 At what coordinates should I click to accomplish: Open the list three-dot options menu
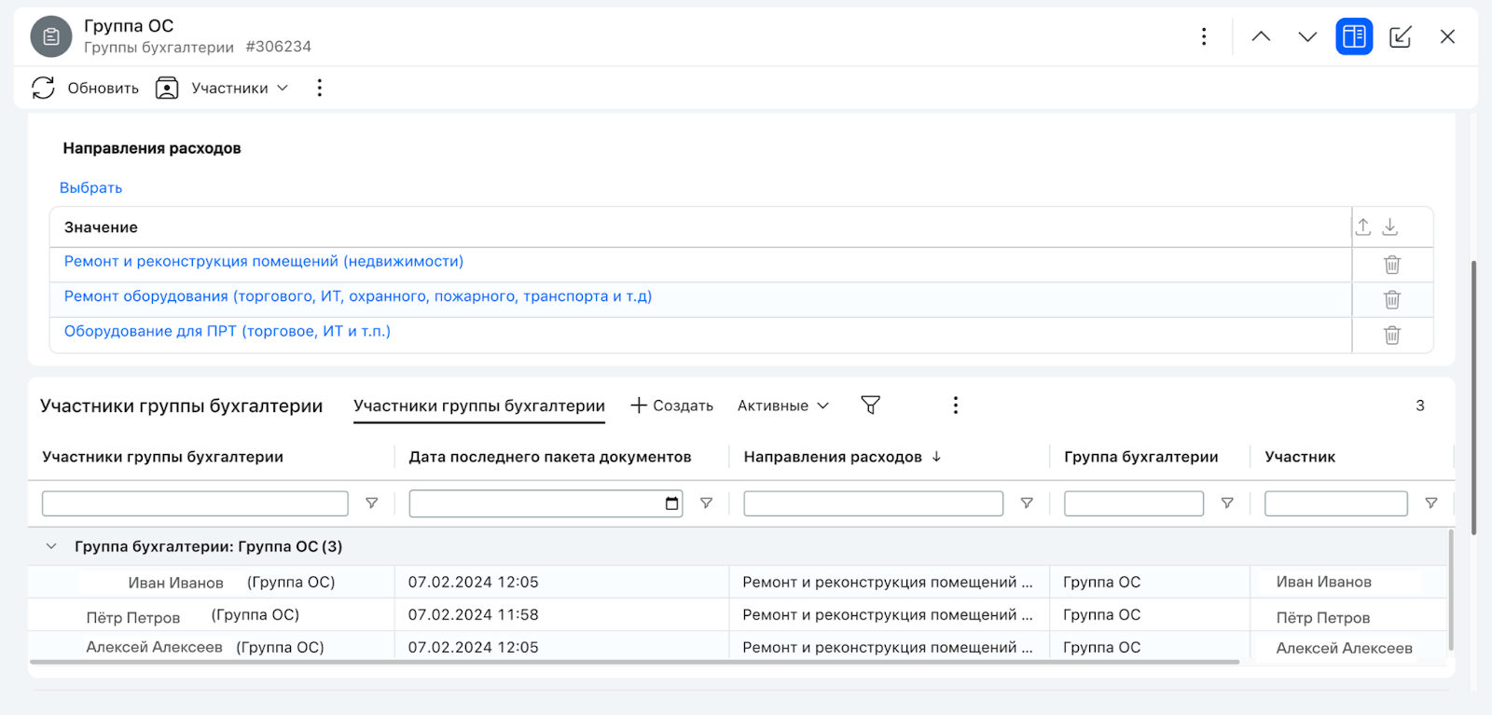955,405
